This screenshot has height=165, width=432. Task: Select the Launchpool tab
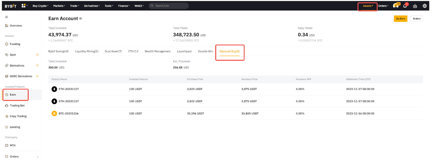click(184, 51)
